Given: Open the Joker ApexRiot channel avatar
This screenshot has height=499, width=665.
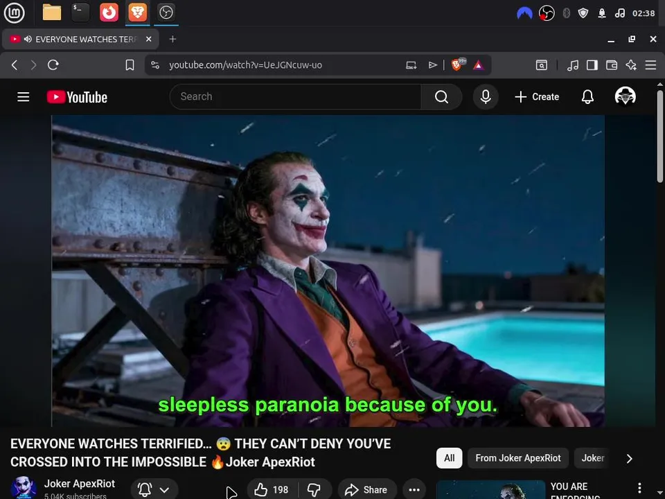Looking at the screenshot, I should [x=23, y=487].
